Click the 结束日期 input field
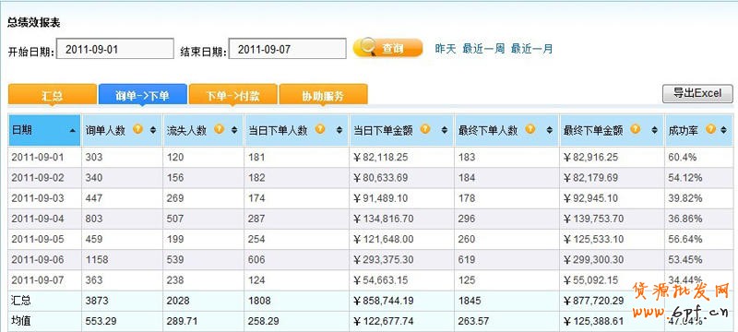This screenshot has height=332, width=738. [287, 49]
